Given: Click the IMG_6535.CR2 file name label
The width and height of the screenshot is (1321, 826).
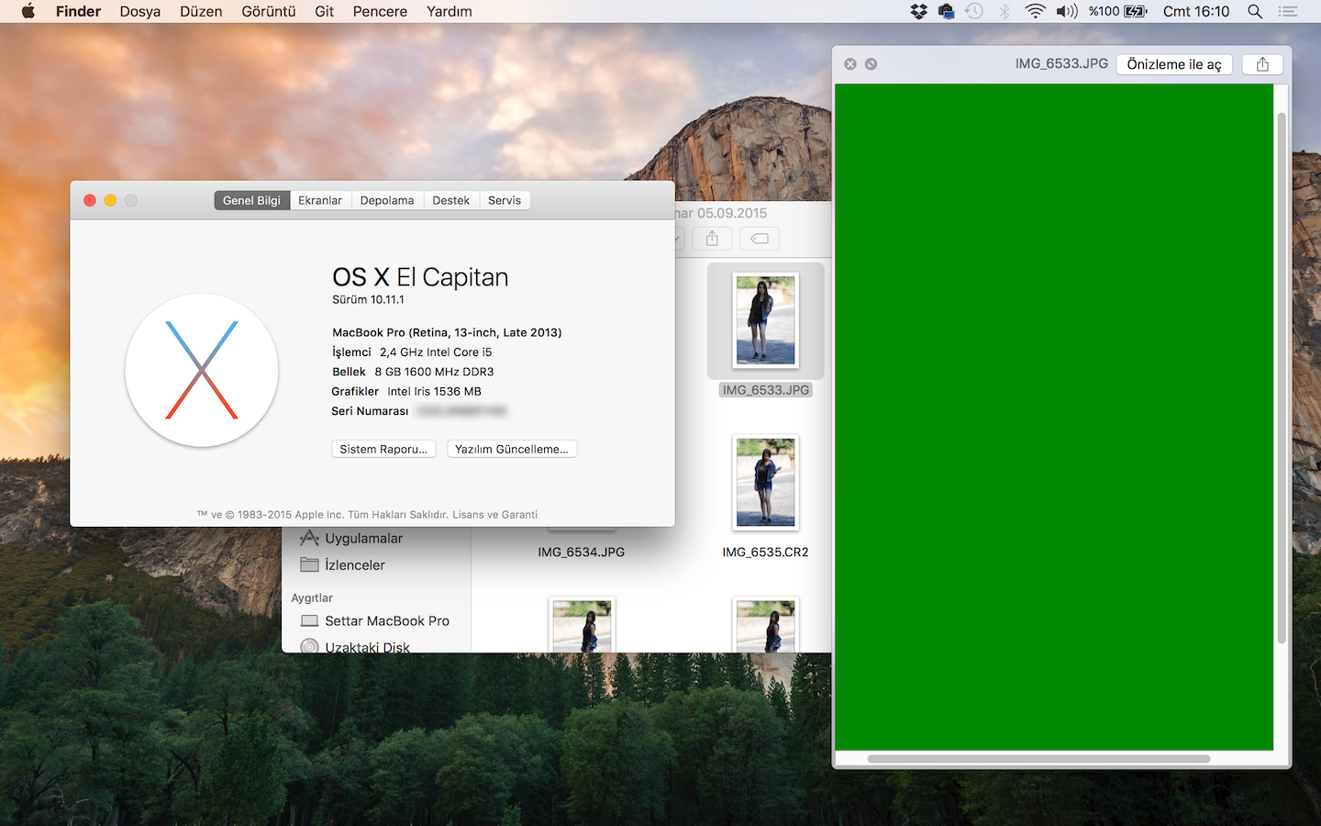Looking at the screenshot, I should [766, 553].
